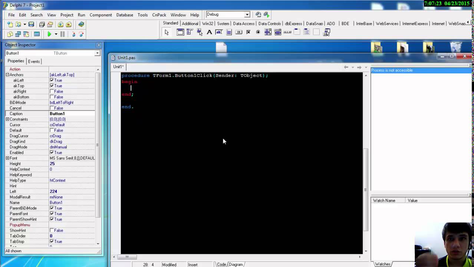Select the CheckBox component in the palette
The image size is (474, 267).
pos(248,32)
